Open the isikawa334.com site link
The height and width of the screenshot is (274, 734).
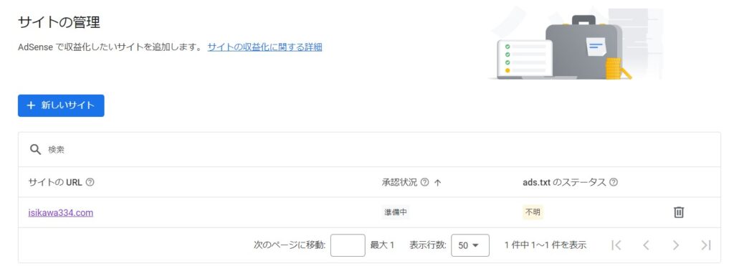(x=60, y=212)
